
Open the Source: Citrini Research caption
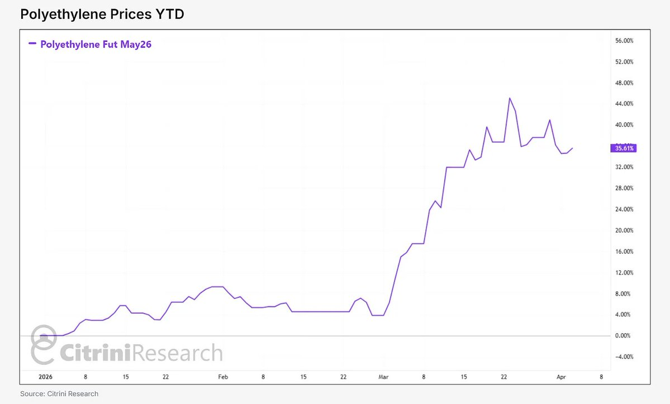[x=59, y=393]
